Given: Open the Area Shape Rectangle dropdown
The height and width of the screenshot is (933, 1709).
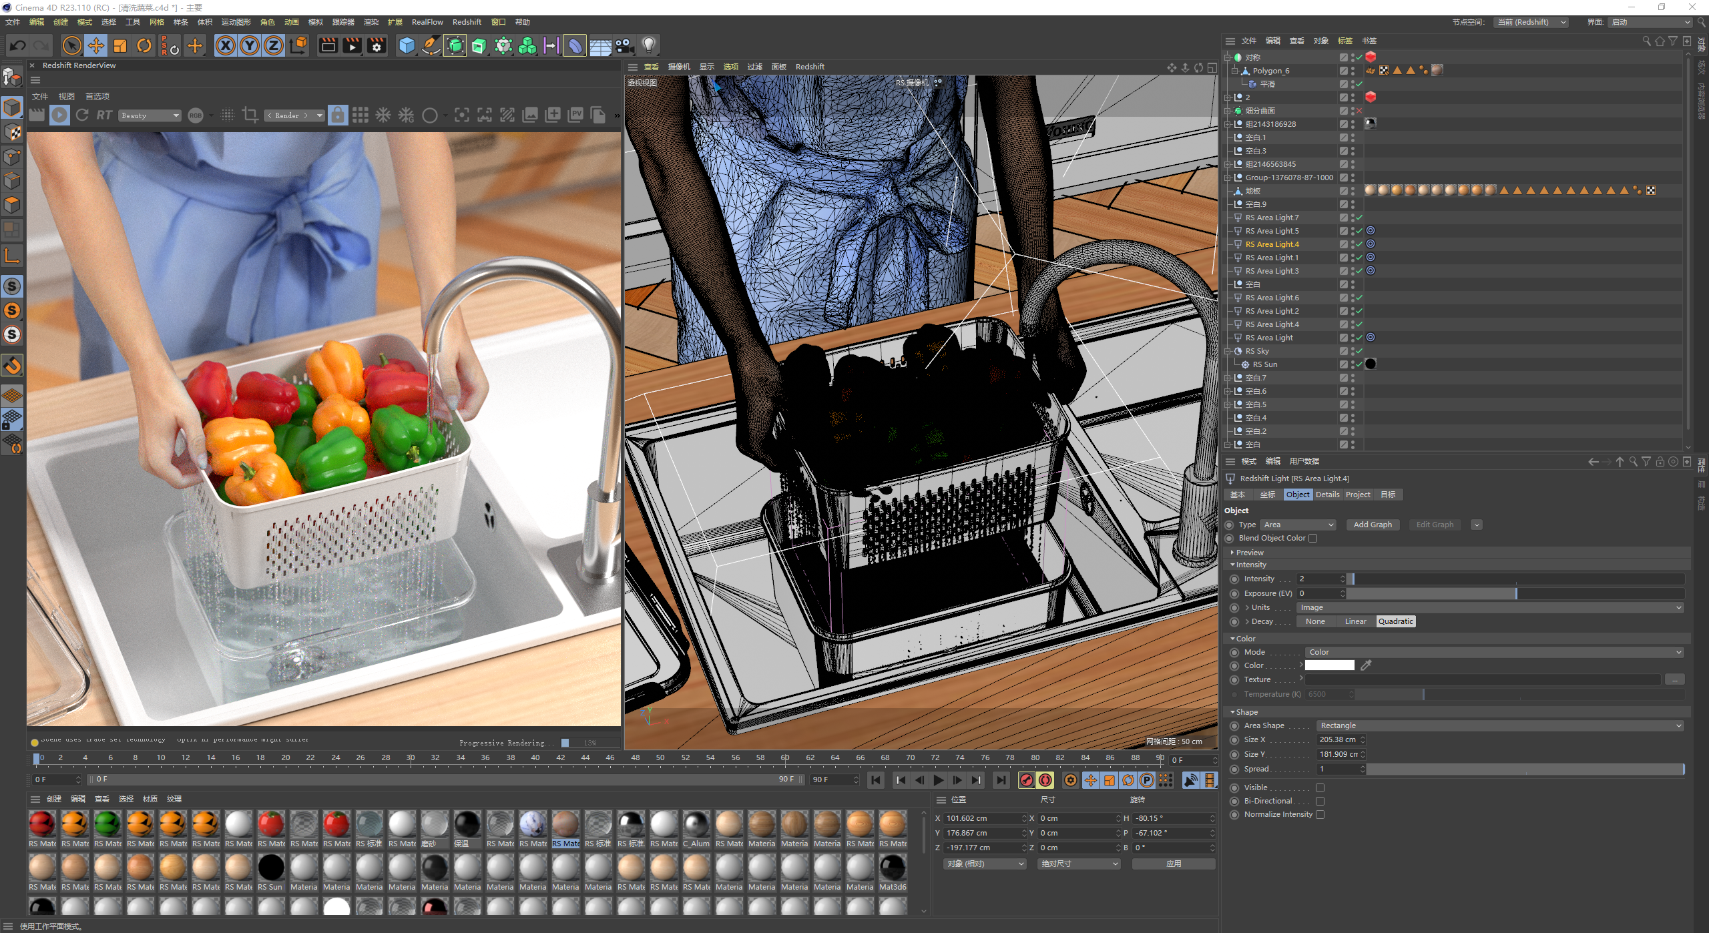Looking at the screenshot, I should pos(1500,725).
